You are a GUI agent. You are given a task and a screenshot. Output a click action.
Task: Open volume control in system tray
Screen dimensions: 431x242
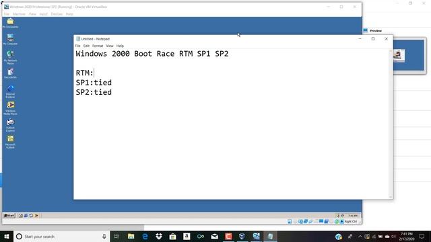click(393, 237)
